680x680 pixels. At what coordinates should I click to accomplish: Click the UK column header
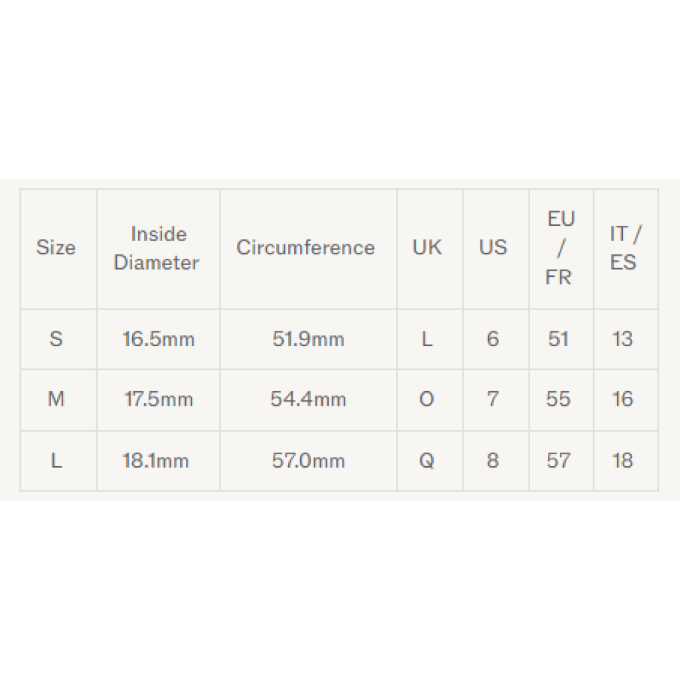(427, 248)
